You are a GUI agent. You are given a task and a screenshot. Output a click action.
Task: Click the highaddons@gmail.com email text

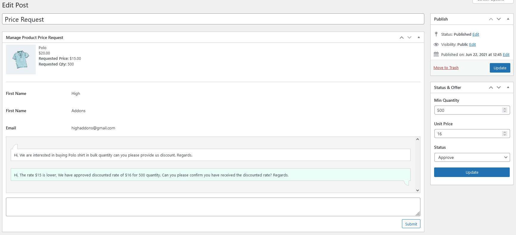pyautogui.click(x=93, y=128)
